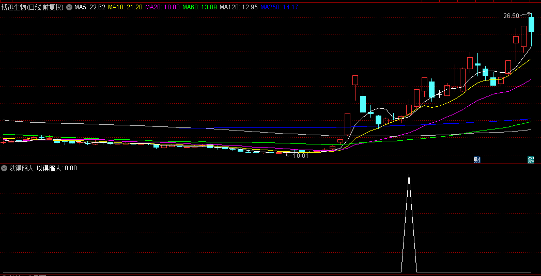Select the MA120: 12.95 label

click(239, 7)
